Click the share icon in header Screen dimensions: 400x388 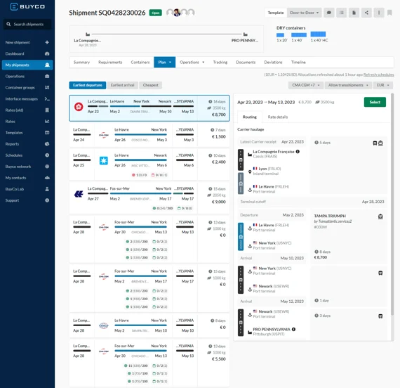(366, 13)
